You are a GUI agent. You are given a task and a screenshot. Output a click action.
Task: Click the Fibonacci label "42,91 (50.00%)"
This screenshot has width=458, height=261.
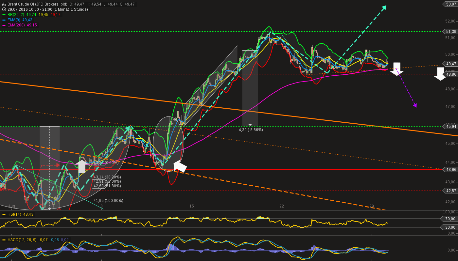click(x=107, y=181)
